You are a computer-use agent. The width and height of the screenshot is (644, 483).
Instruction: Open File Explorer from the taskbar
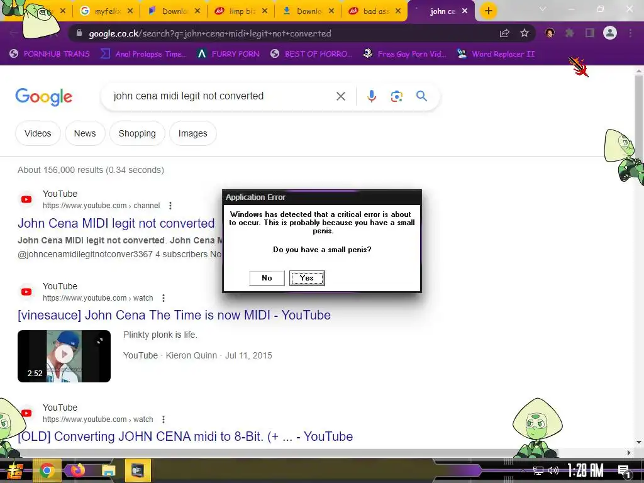coord(108,470)
